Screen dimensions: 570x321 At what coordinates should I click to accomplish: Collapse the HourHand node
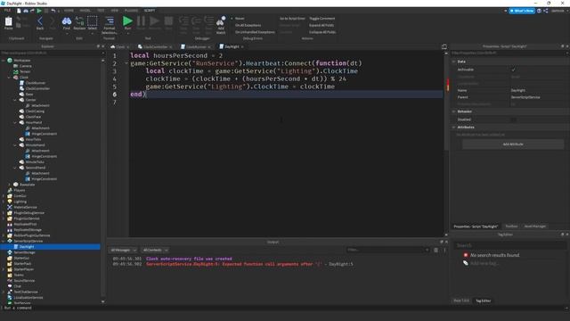(x=15, y=123)
